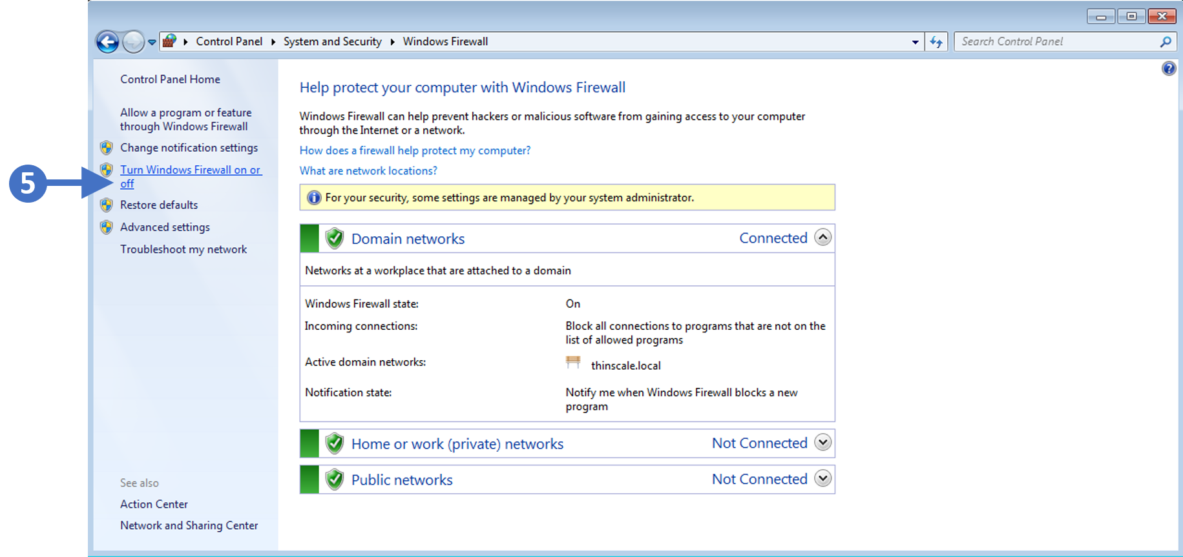The height and width of the screenshot is (557, 1183).
Task: Click the Control Panel firewall icon in address bar
Action: tap(169, 41)
